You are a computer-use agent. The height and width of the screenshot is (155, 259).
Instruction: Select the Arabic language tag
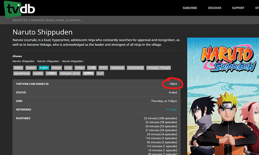(x=100, y=73)
